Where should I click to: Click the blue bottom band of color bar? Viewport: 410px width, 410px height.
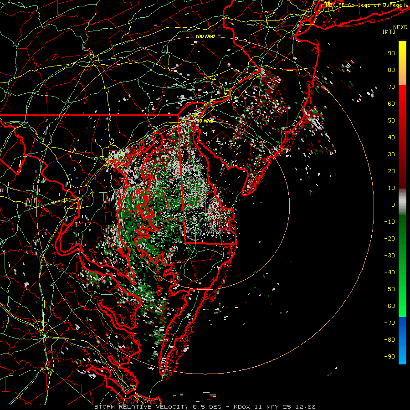402,341
